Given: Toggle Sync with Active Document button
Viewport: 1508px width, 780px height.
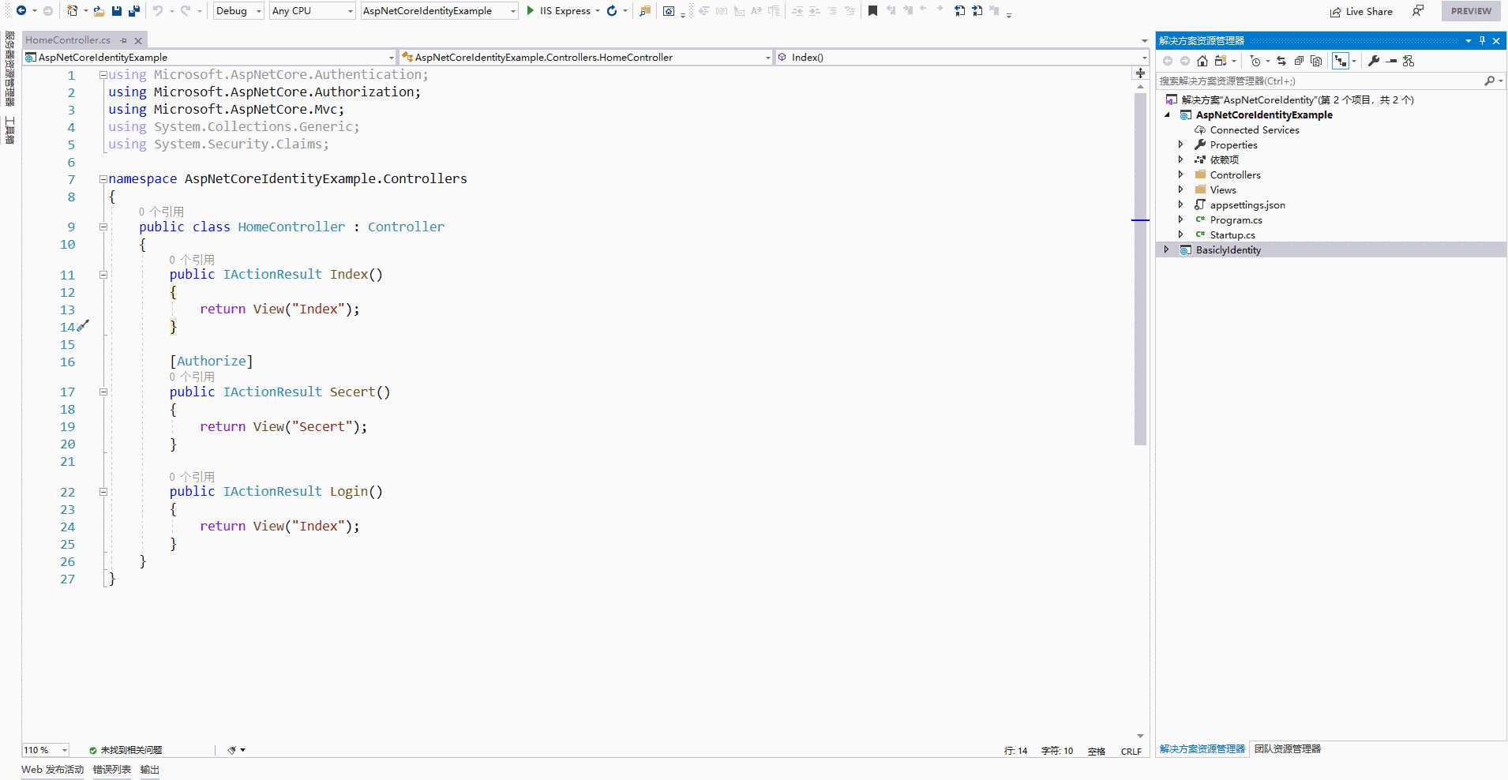Looking at the screenshot, I should click(1281, 61).
